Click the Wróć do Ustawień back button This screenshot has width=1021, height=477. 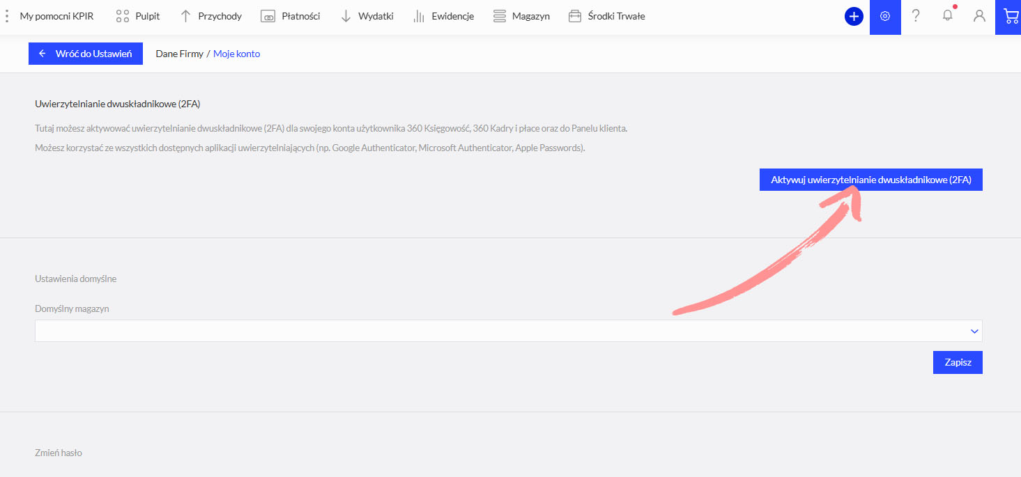pos(86,54)
